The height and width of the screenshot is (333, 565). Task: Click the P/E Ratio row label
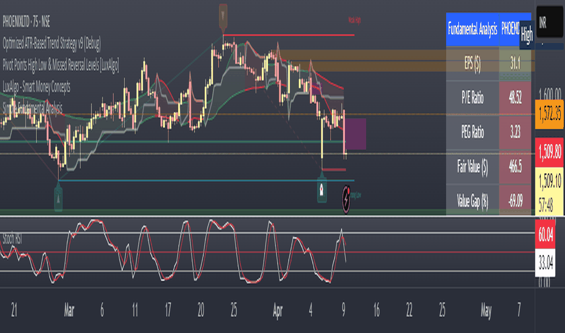472,97
